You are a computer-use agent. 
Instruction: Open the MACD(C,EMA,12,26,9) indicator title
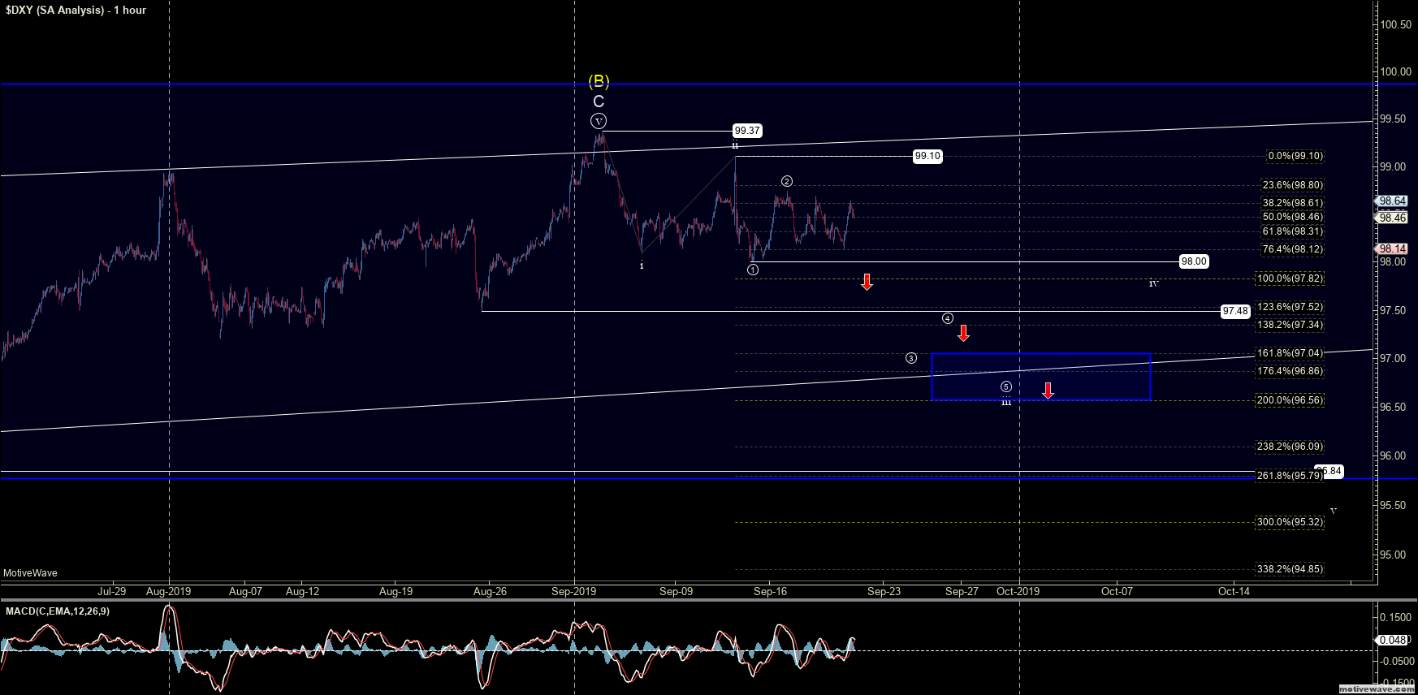click(58, 611)
